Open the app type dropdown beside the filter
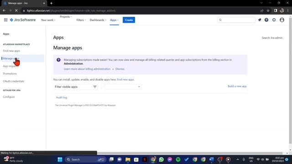 pyautogui.click(x=123, y=87)
